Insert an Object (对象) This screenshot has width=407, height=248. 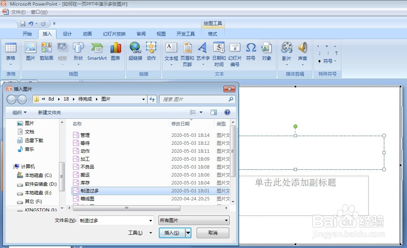267,51
